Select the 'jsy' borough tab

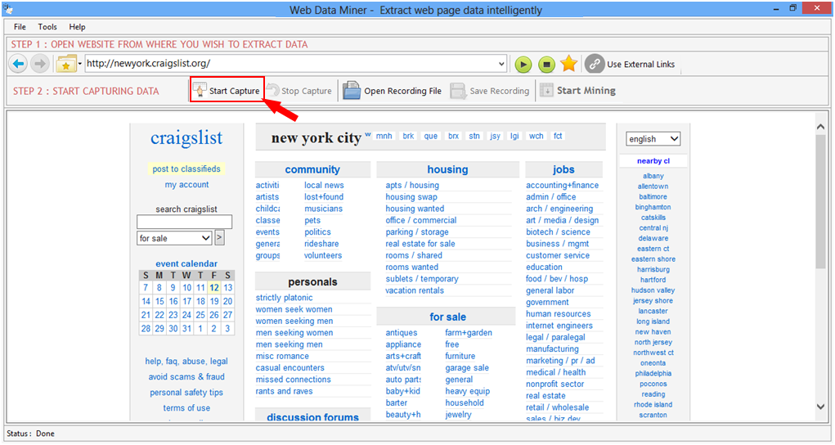[x=496, y=136]
